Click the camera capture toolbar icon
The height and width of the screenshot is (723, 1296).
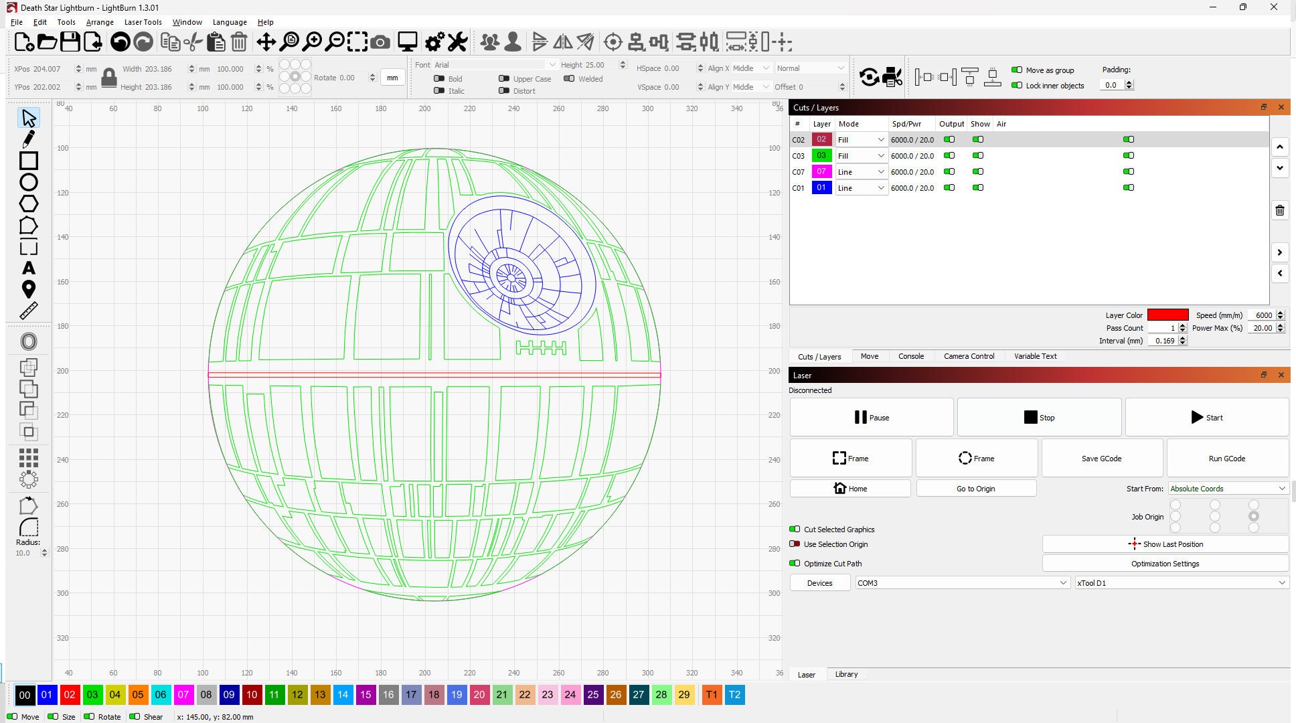point(380,42)
